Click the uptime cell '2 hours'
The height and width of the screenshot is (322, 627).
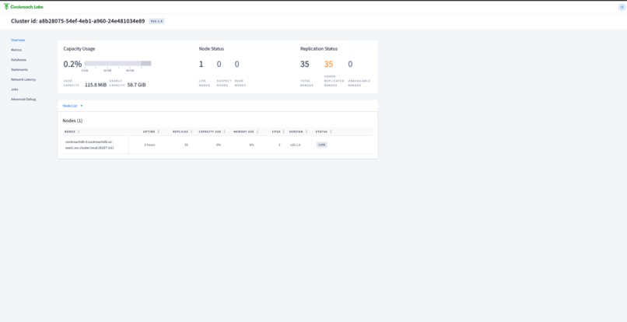(149, 145)
